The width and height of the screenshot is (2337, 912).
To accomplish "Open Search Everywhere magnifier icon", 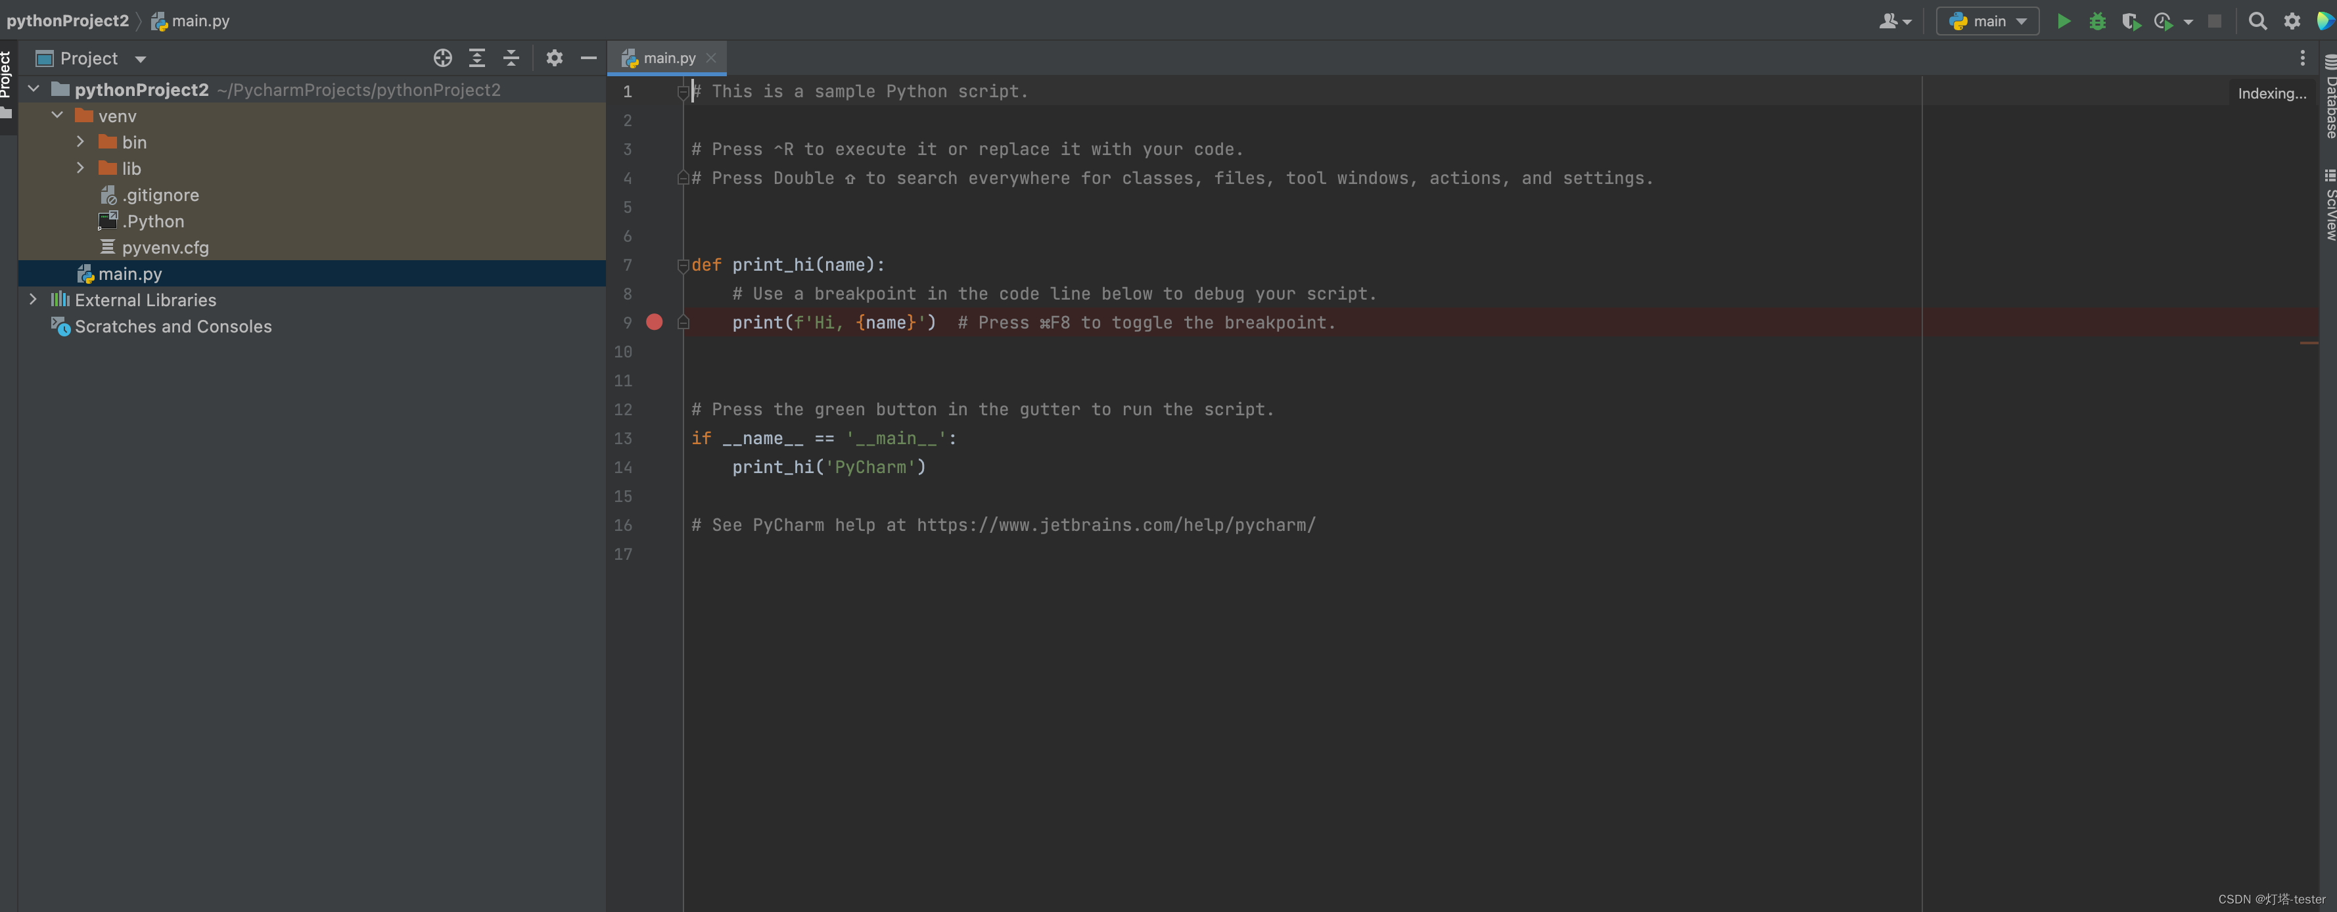I will point(2257,21).
